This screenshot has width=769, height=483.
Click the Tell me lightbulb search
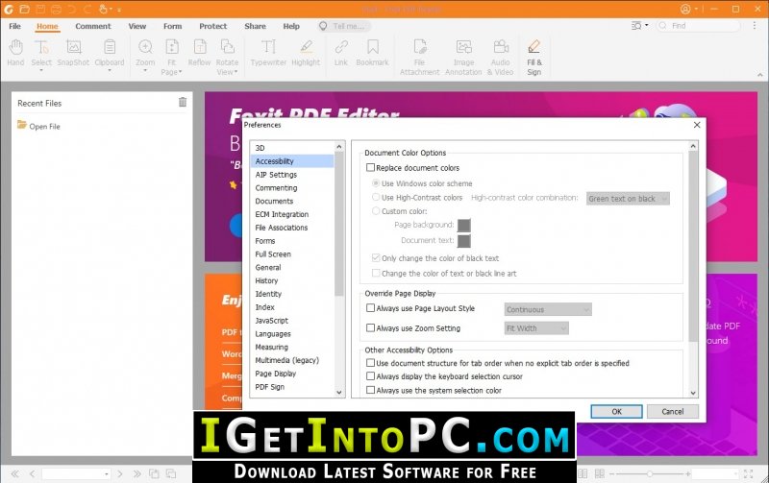click(x=323, y=26)
